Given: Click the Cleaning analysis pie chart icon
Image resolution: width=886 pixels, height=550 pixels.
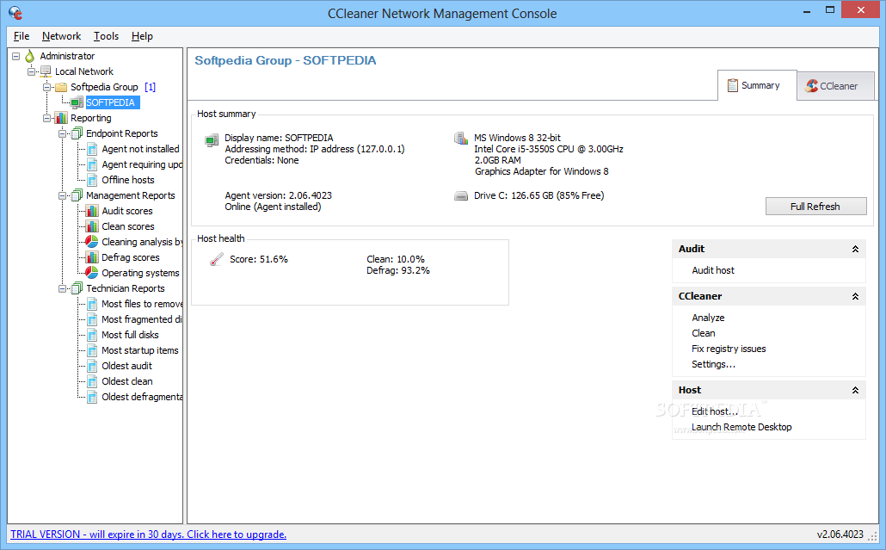Looking at the screenshot, I should [91, 241].
